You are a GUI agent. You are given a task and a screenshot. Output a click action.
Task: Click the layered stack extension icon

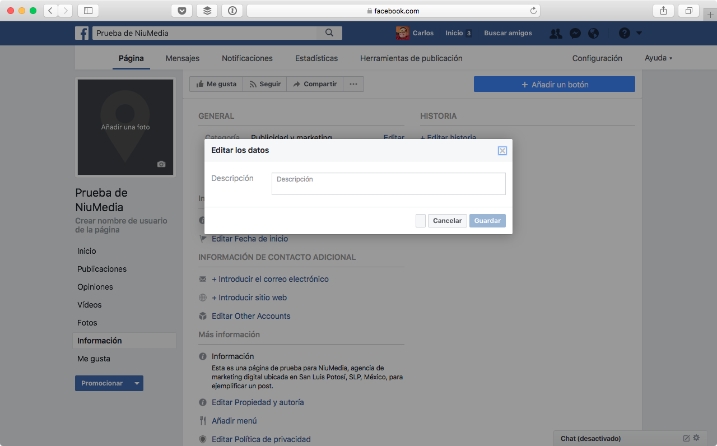207,11
